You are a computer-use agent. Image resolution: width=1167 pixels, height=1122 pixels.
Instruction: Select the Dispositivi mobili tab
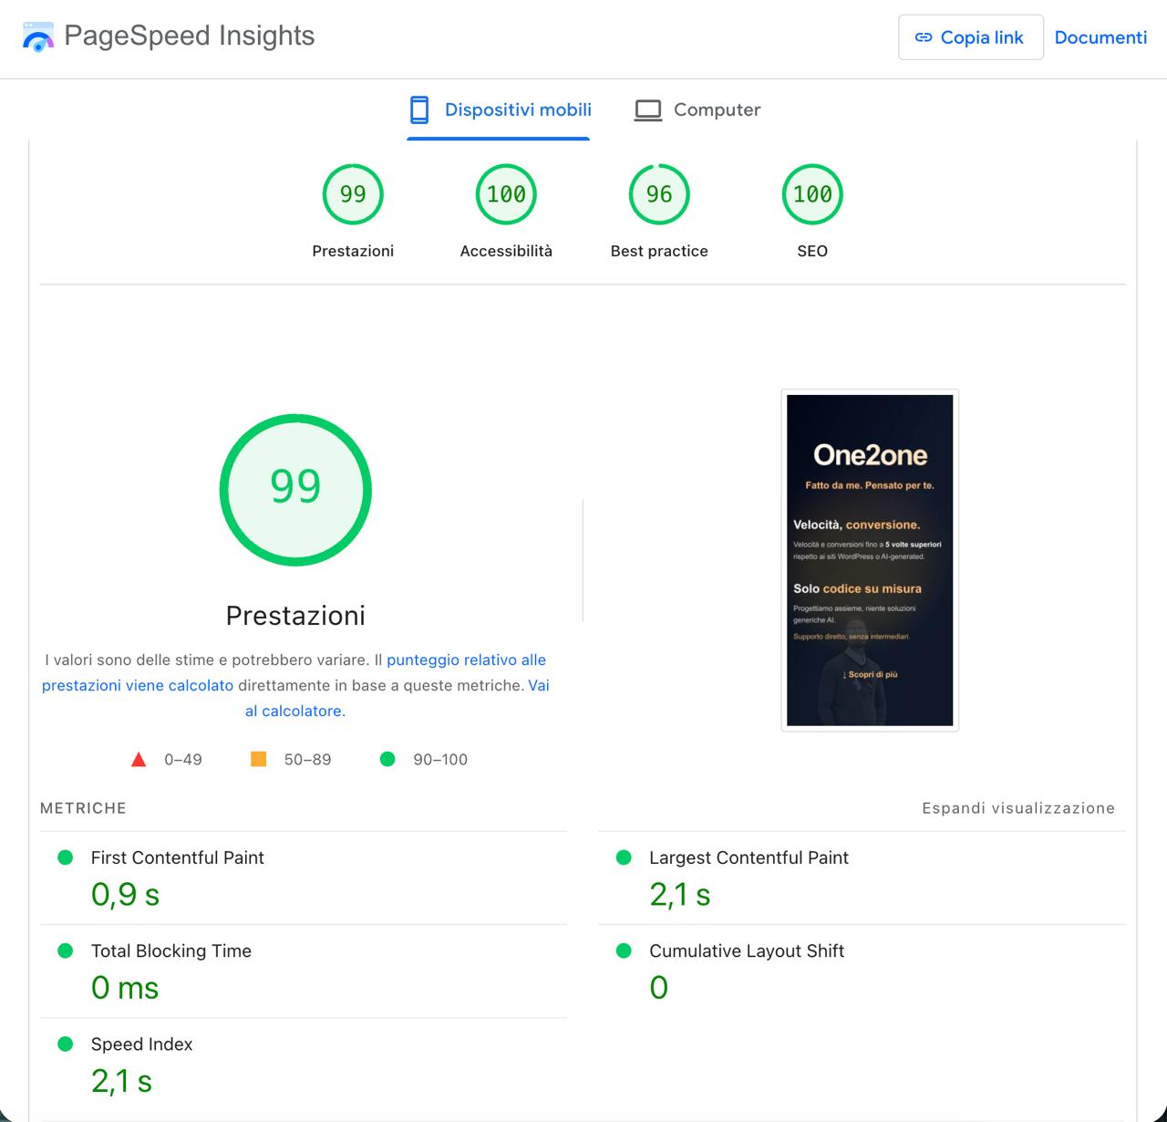(499, 109)
